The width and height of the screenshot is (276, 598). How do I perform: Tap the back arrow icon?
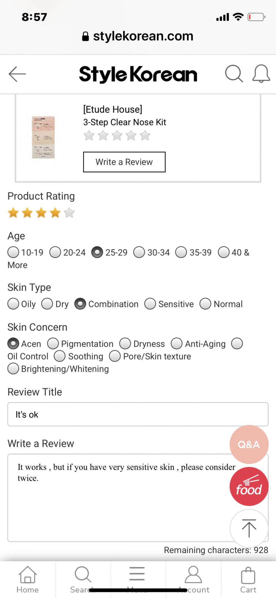17,74
